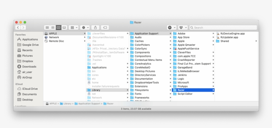Click Application Support in the path bar

[x=87, y=103]
